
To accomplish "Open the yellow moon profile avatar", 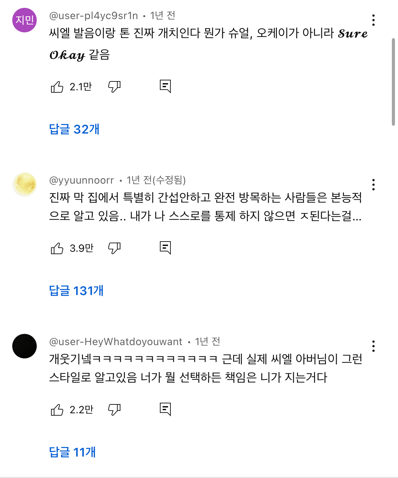I will 24,185.
